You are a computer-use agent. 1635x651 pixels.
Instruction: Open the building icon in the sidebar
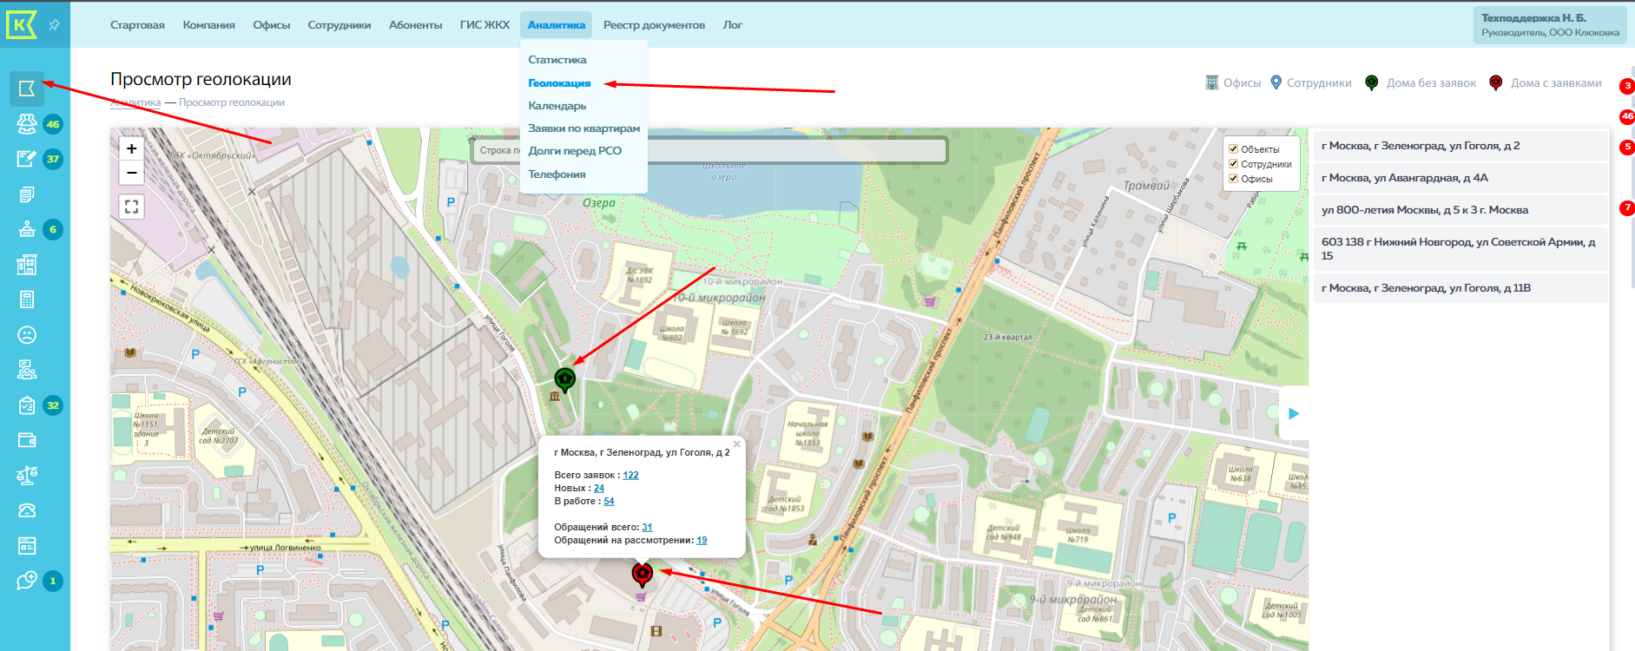(x=27, y=265)
